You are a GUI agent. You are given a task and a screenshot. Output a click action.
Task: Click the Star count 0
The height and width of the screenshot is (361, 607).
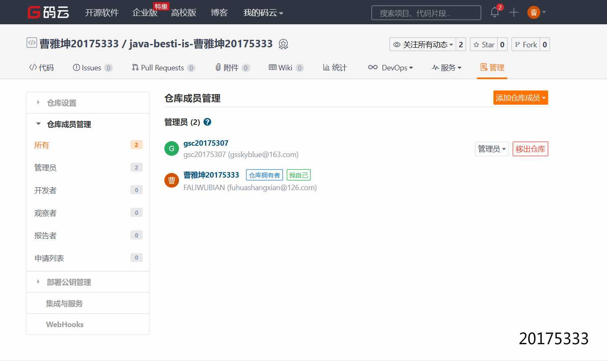pyautogui.click(x=502, y=44)
